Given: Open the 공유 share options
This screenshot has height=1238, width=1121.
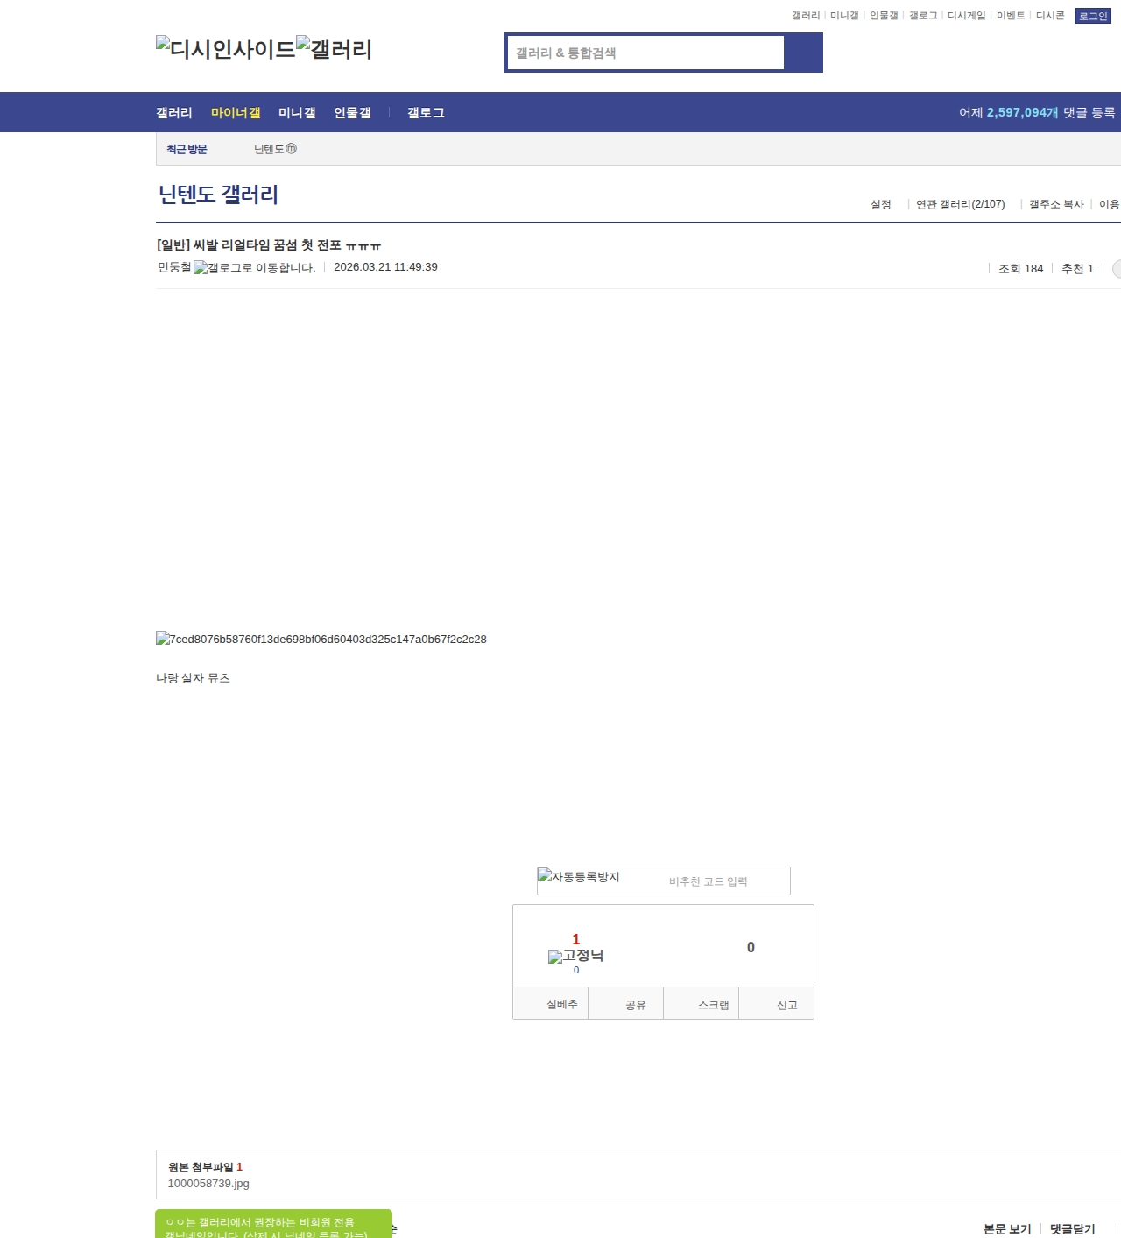Looking at the screenshot, I should click(635, 1005).
